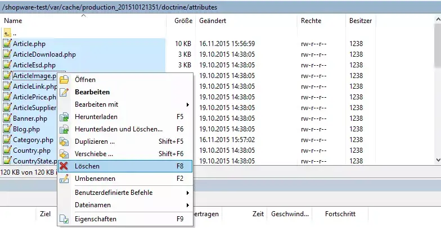
Task: Click the Bearbeiten pencil icon
Action: (x=65, y=92)
